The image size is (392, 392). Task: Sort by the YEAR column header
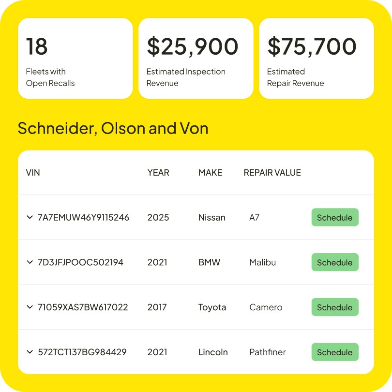[x=158, y=173]
